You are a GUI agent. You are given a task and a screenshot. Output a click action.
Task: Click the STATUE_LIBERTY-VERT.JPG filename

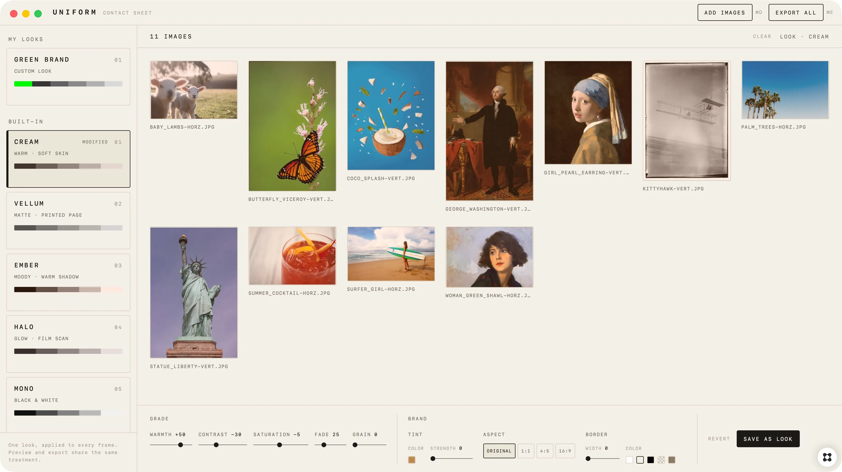click(x=189, y=367)
